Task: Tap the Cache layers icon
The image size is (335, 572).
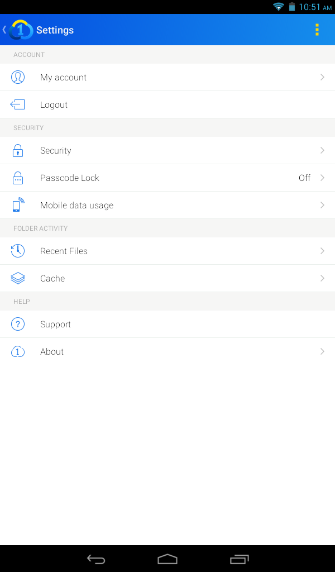Action: click(x=18, y=278)
